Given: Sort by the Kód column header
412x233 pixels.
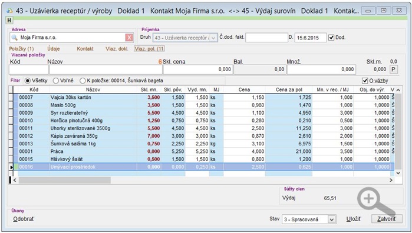Looking at the screenshot, I should pyautogui.click(x=34, y=90).
